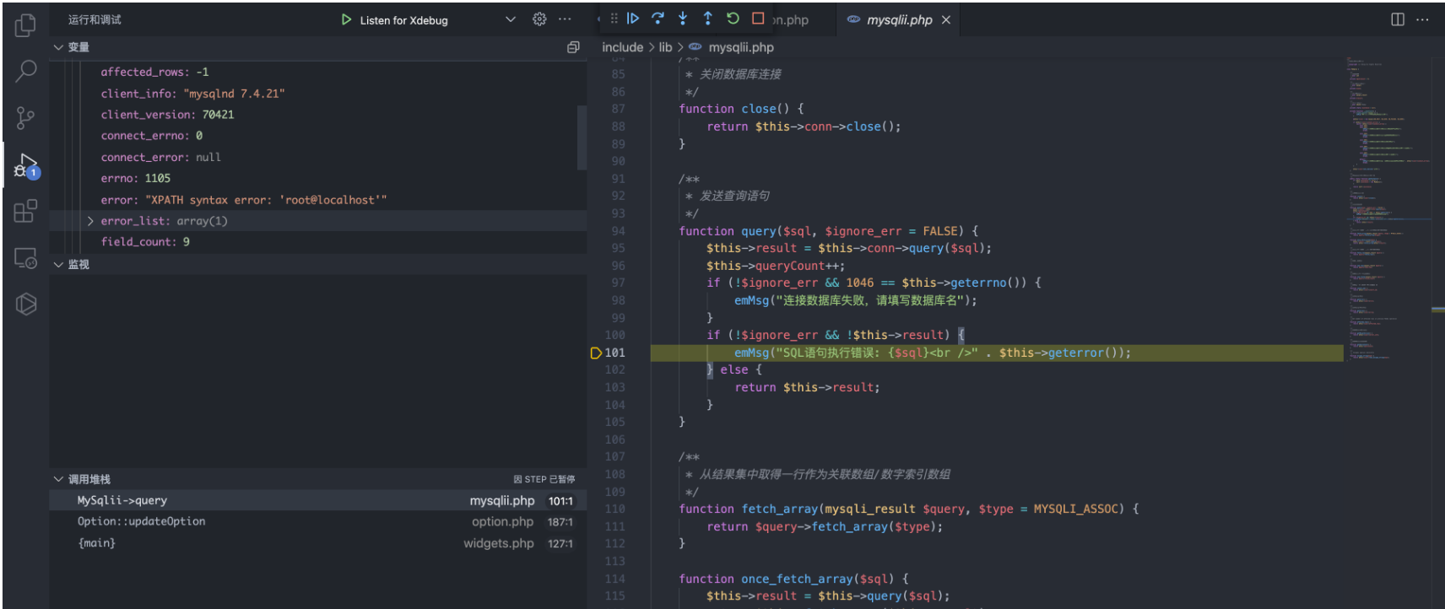Click the Continue debug button
This screenshot has width=1445, height=609.
[x=633, y=19]
